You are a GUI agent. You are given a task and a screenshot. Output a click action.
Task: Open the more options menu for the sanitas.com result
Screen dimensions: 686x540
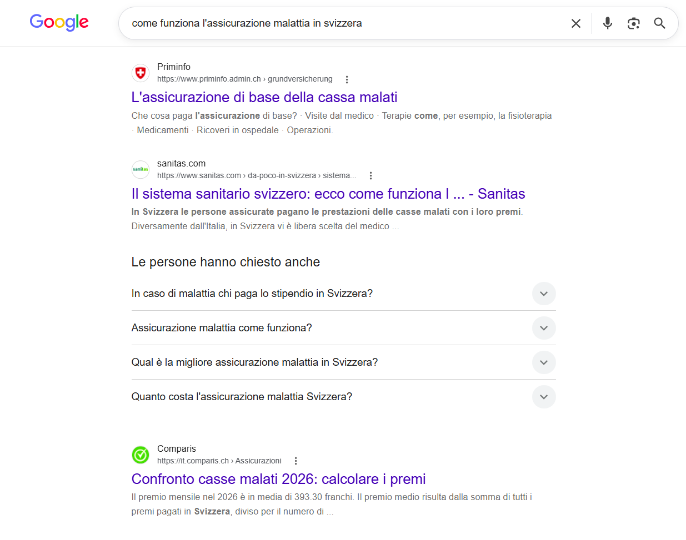click(370, 176)
